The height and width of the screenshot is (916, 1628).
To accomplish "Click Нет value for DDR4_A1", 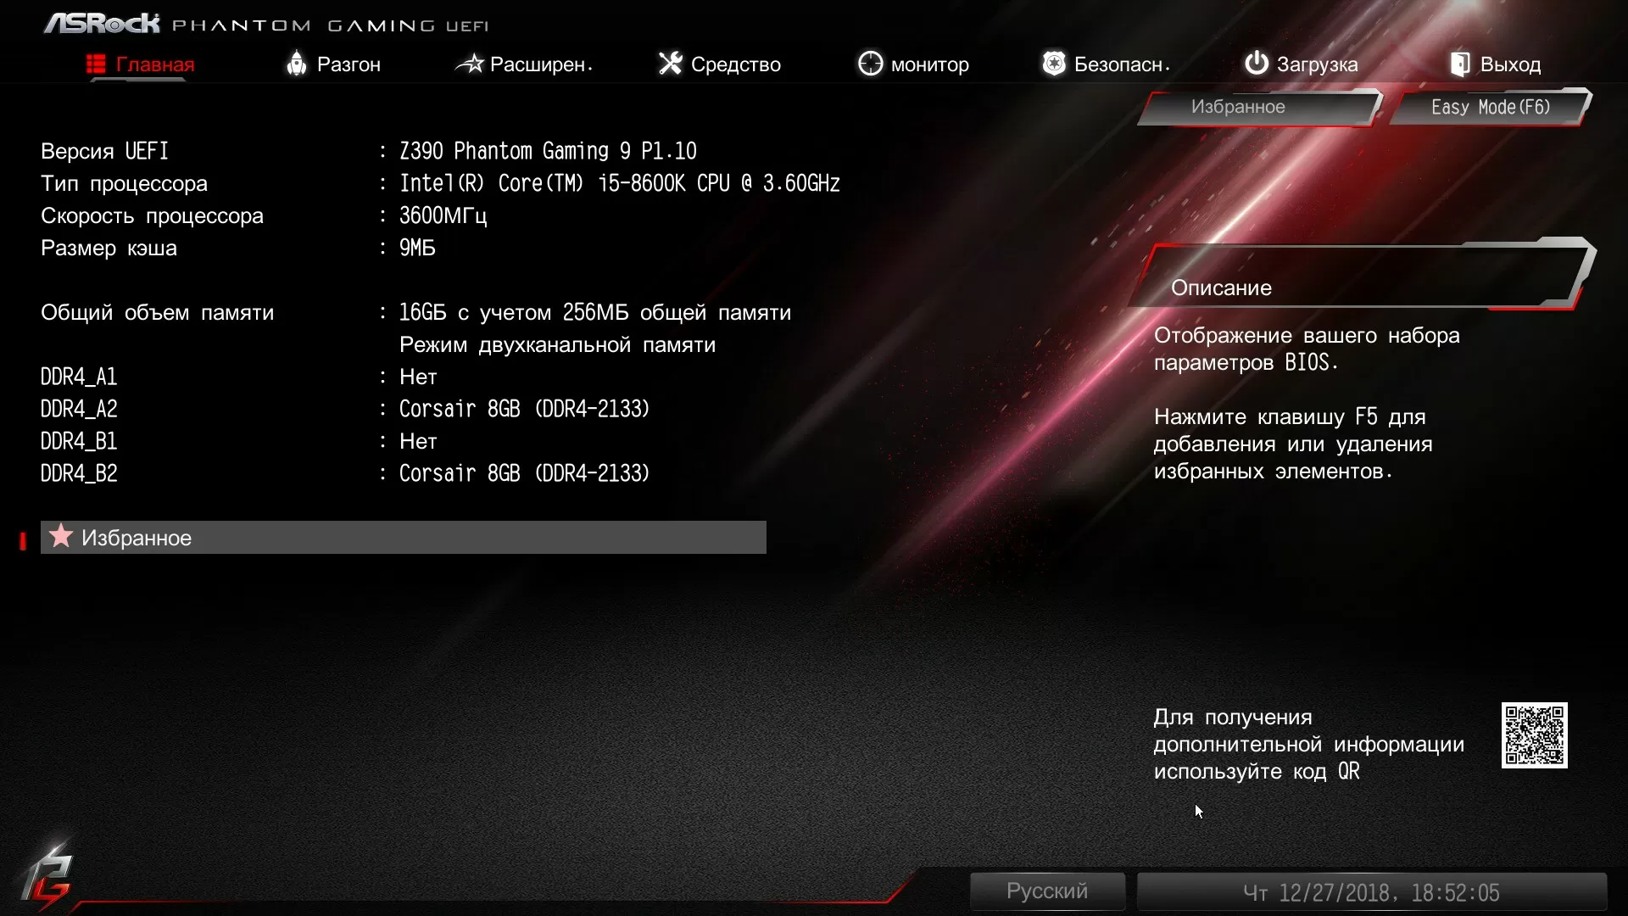I will pos(418,377).
